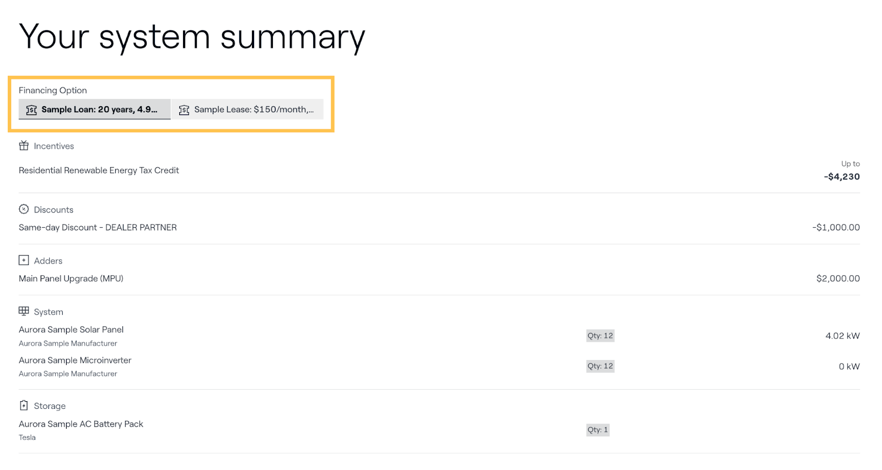
Task: Switch to the Sample Lease financing tab
Action: 247,110
